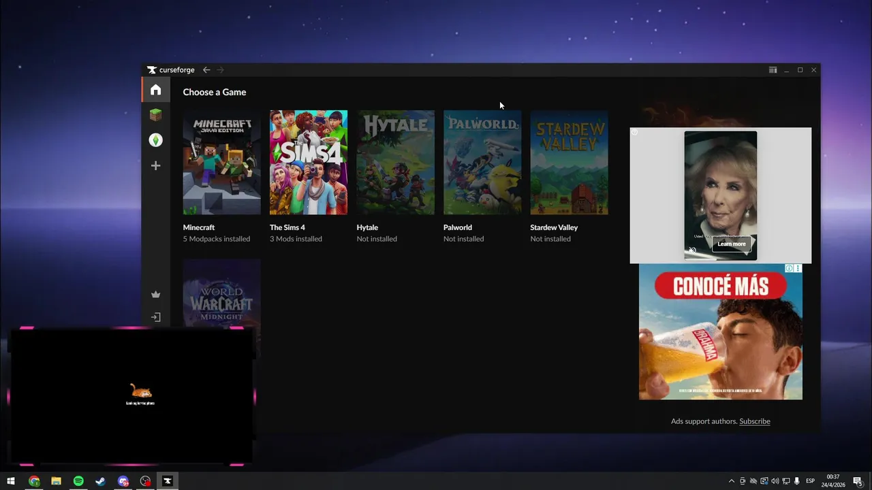Select the Minecraft Java Edition cover

click(221, 163)
